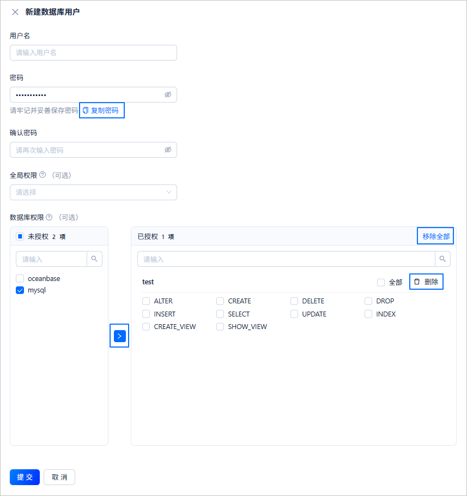Viewport: 467px width, 496px height.
Task: Click 复制密码 to copy the password
Action: click(x=101, y=110)
